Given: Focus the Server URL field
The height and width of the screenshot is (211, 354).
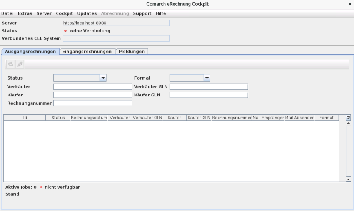Looking at the screenshot, I should [x=116, y=23].
